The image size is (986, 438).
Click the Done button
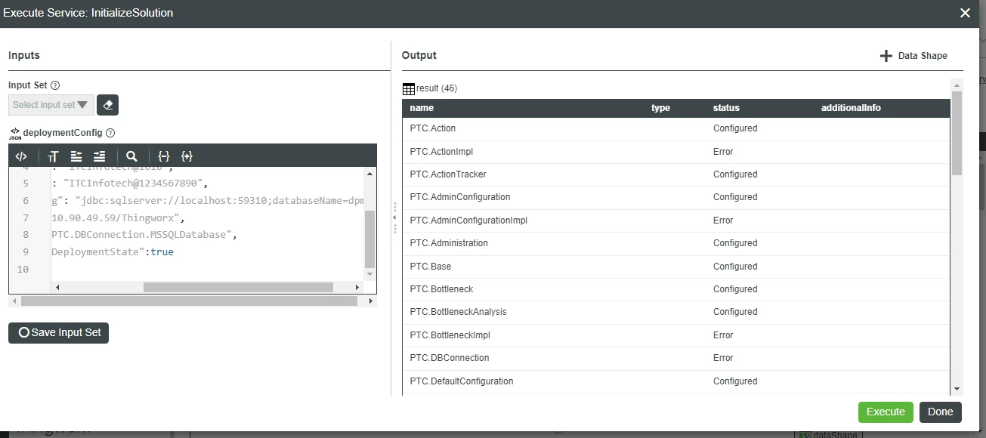pyautogui.click(x=941, y=412)
